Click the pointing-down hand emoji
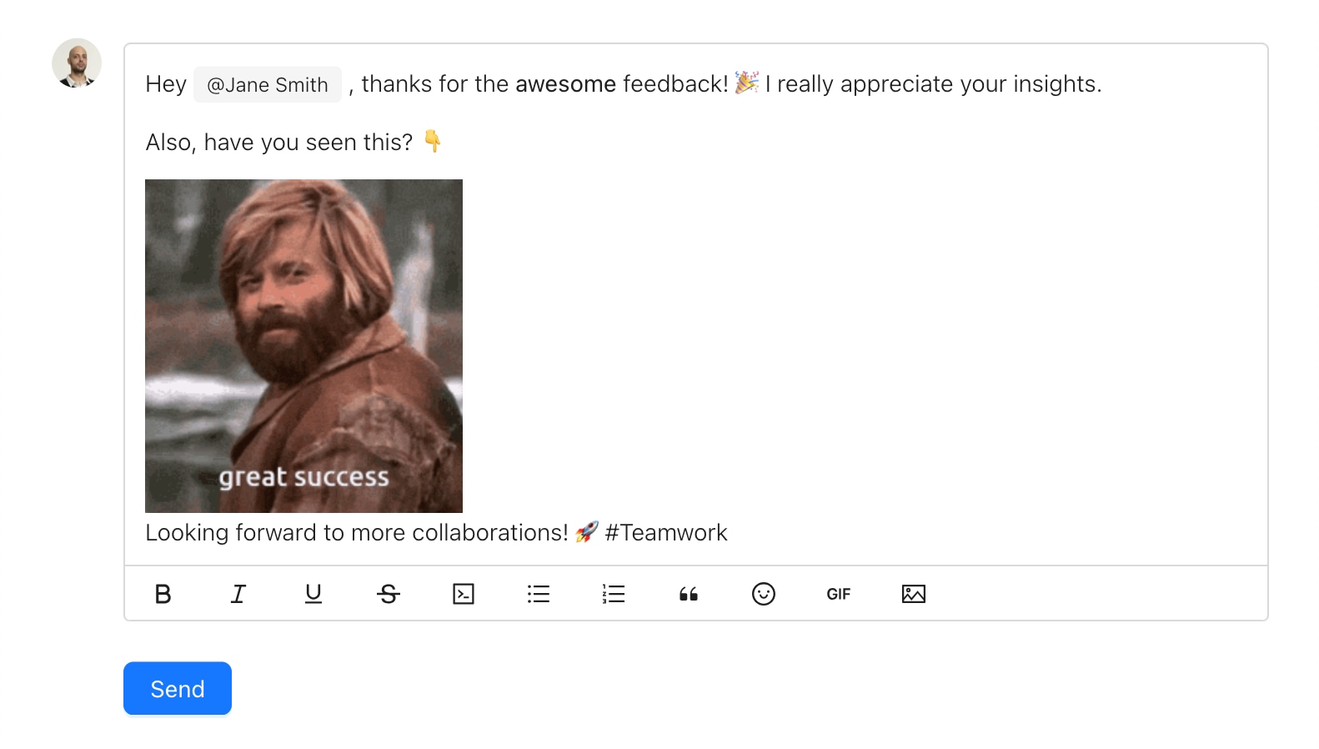 tap(432, 141)
